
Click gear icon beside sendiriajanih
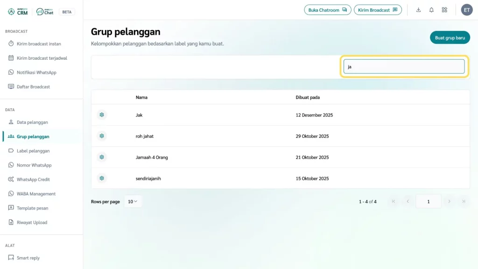pos(102,178)
